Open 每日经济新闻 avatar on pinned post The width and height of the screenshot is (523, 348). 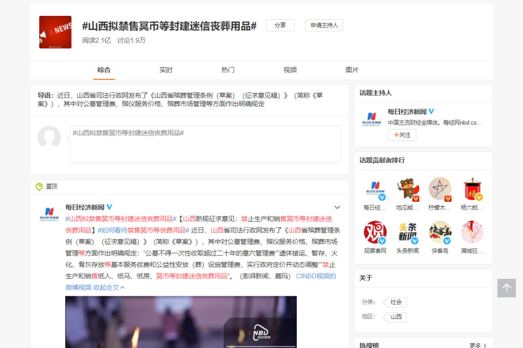tap(49, 213)
